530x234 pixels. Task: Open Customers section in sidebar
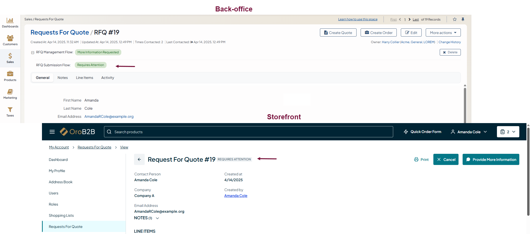click(x=10, y=40)
